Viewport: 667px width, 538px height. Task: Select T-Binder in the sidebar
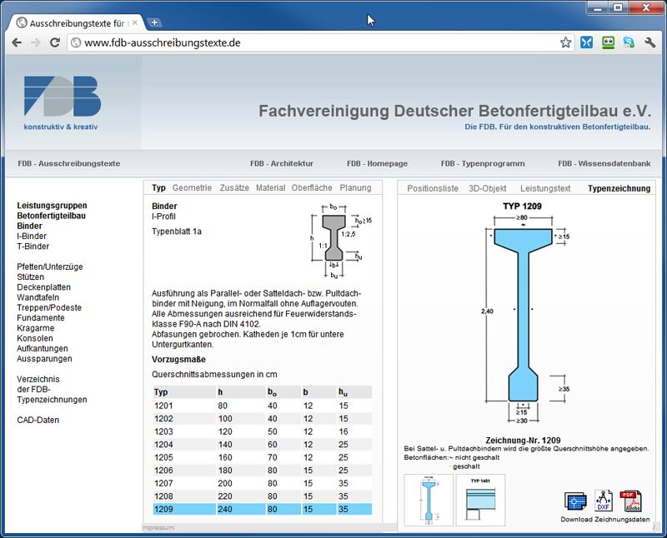point(33,247)
